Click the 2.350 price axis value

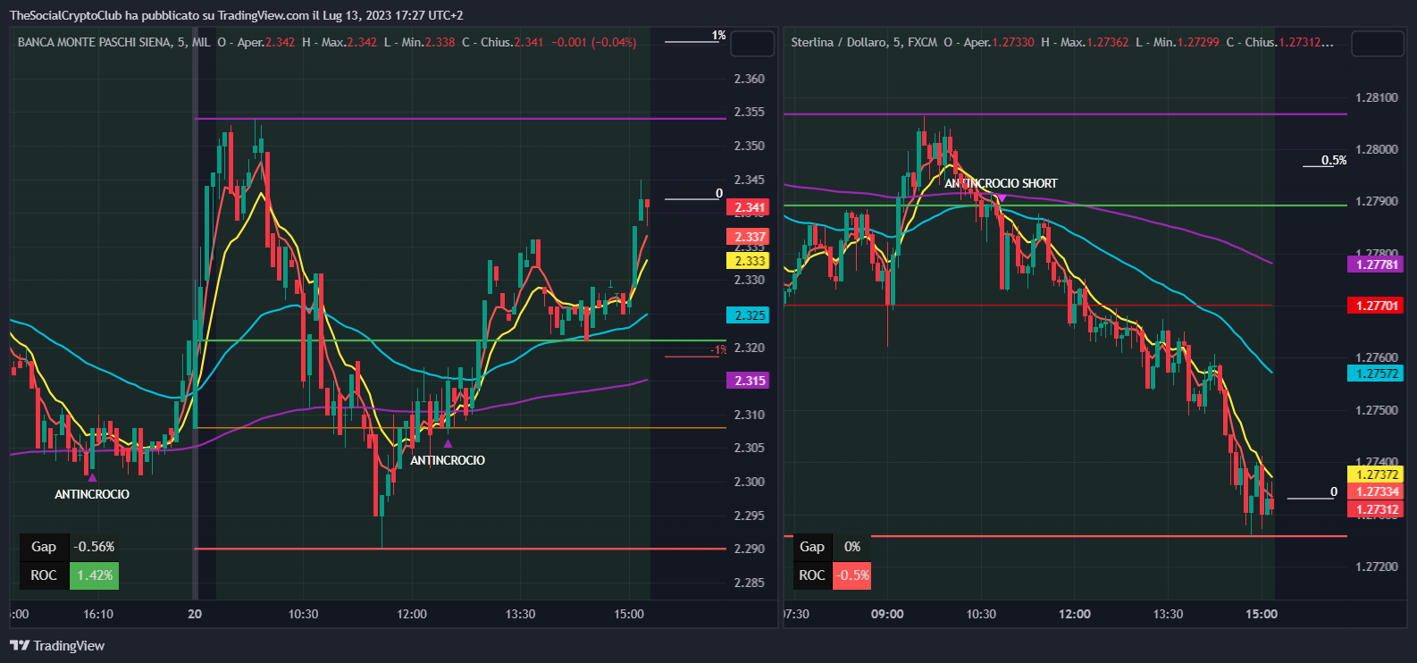tap(749, 146)
